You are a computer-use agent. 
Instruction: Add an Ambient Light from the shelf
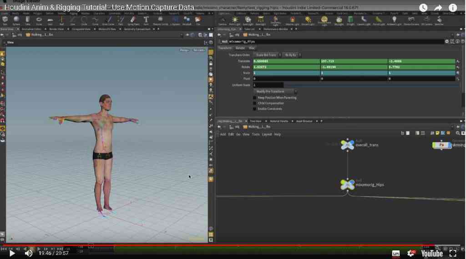click(x=394, y=20)
